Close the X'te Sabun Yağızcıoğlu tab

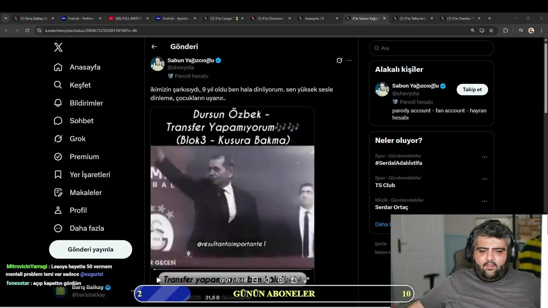[x=384, y=18]
